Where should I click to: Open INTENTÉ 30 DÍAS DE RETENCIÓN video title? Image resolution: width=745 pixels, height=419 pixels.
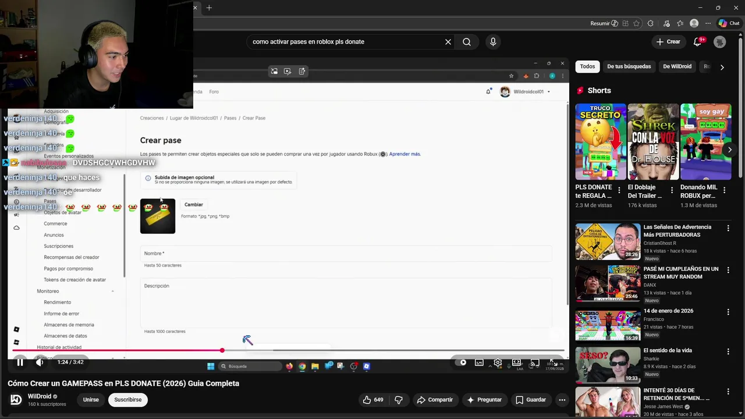coord(676,394)
